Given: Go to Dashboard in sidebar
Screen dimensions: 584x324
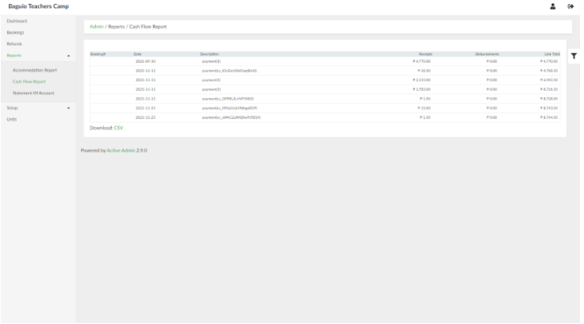Looking at the screenshot, I should coord(17,20).
